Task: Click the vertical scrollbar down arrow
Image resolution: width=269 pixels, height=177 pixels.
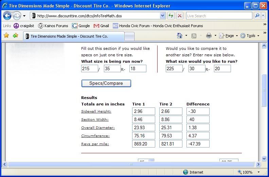Action: [x=264, y=159]
